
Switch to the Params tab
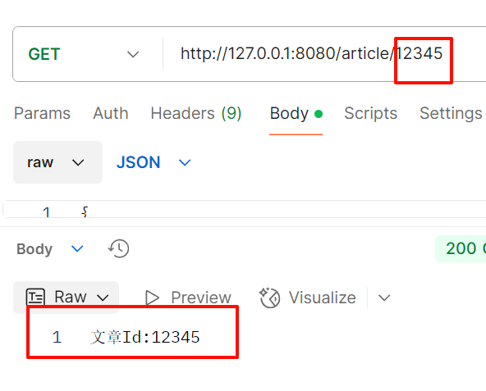(x=43, y=113)
